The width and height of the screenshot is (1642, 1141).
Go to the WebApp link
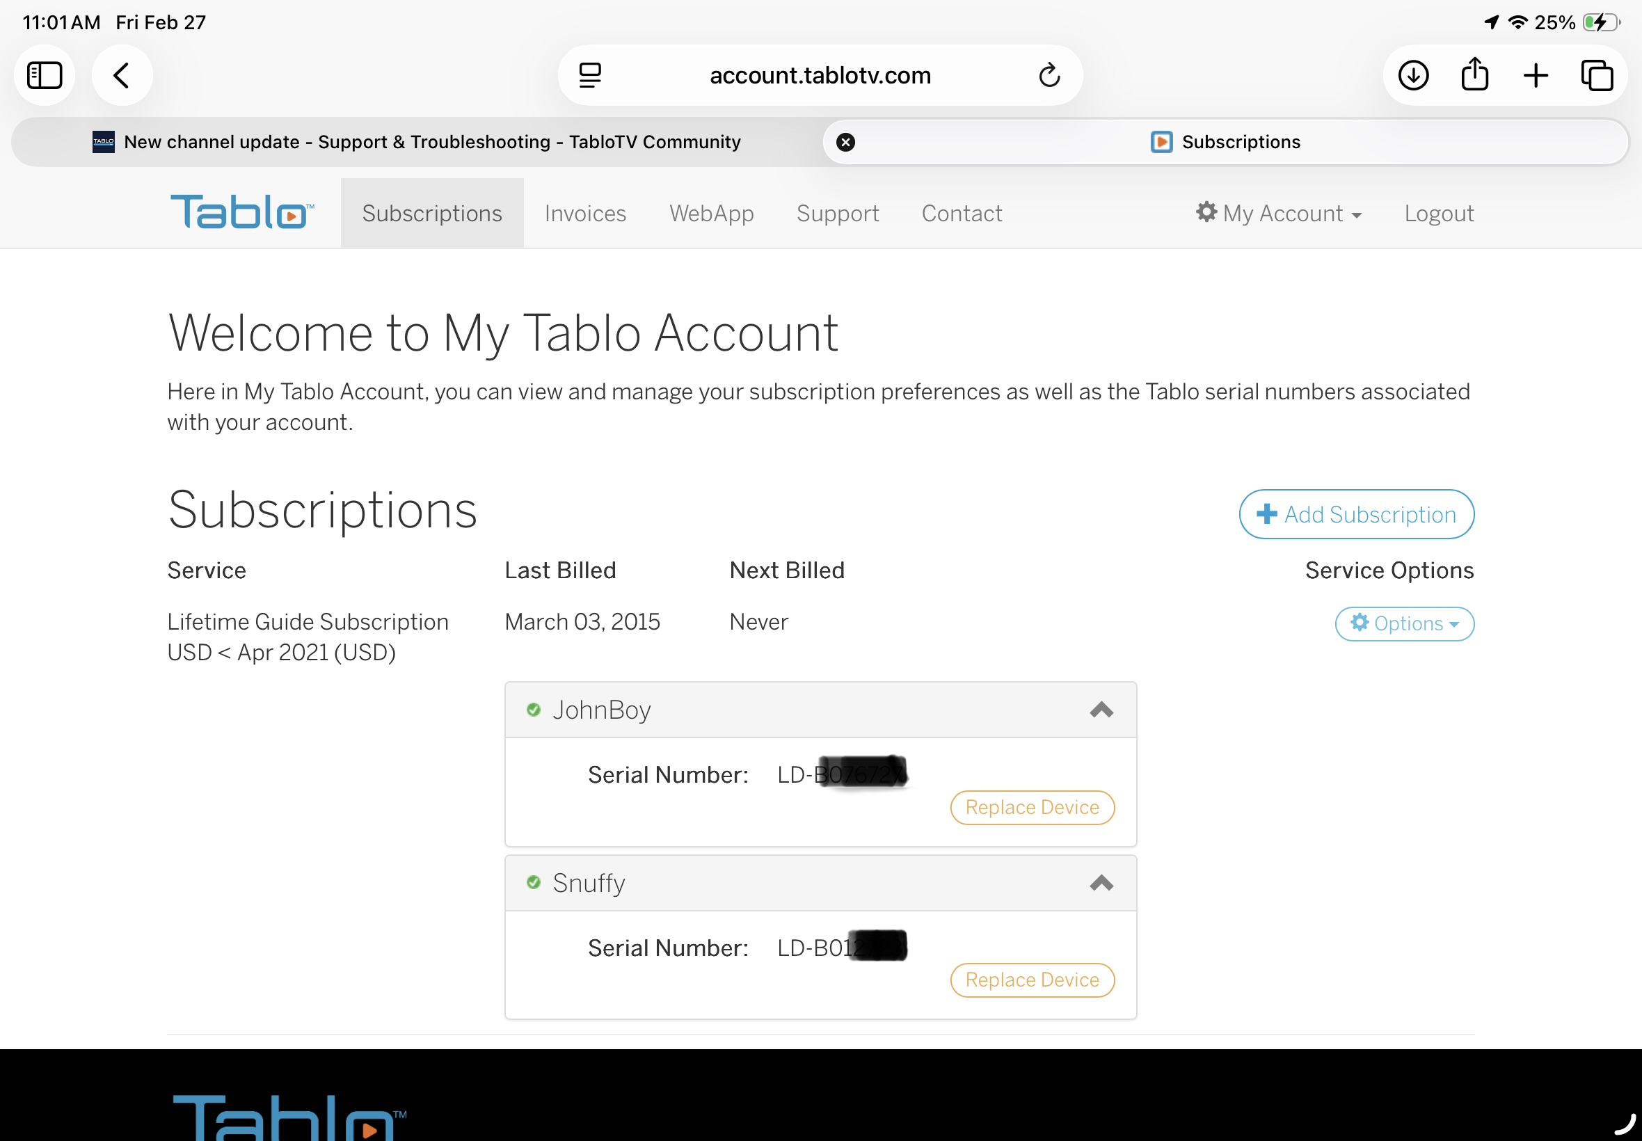(x=711, y=213)
